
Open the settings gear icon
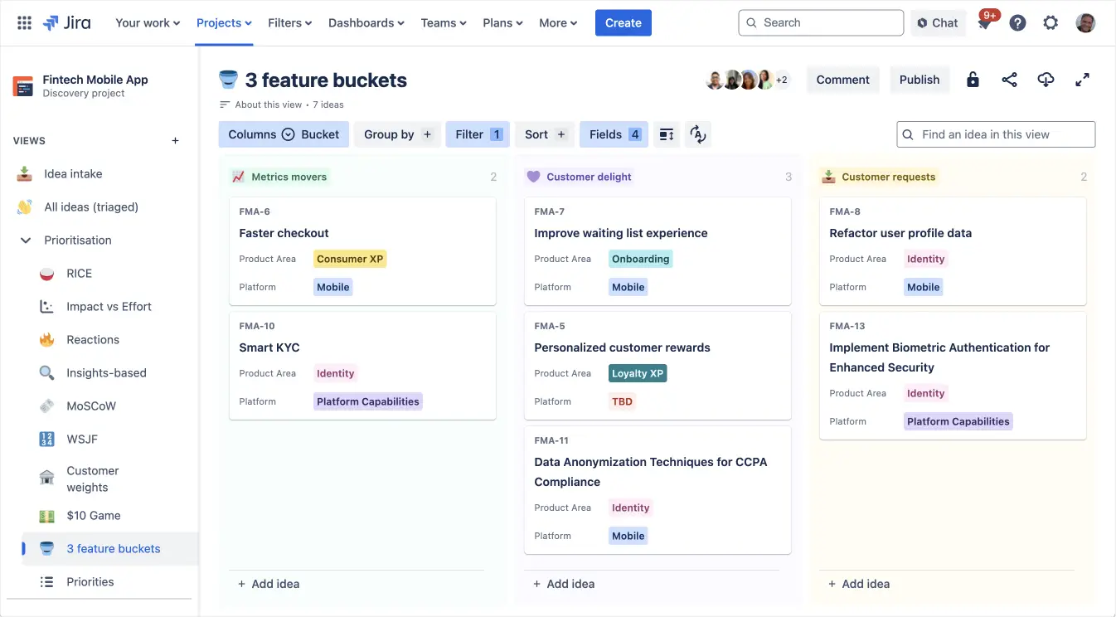point(1050,23)
